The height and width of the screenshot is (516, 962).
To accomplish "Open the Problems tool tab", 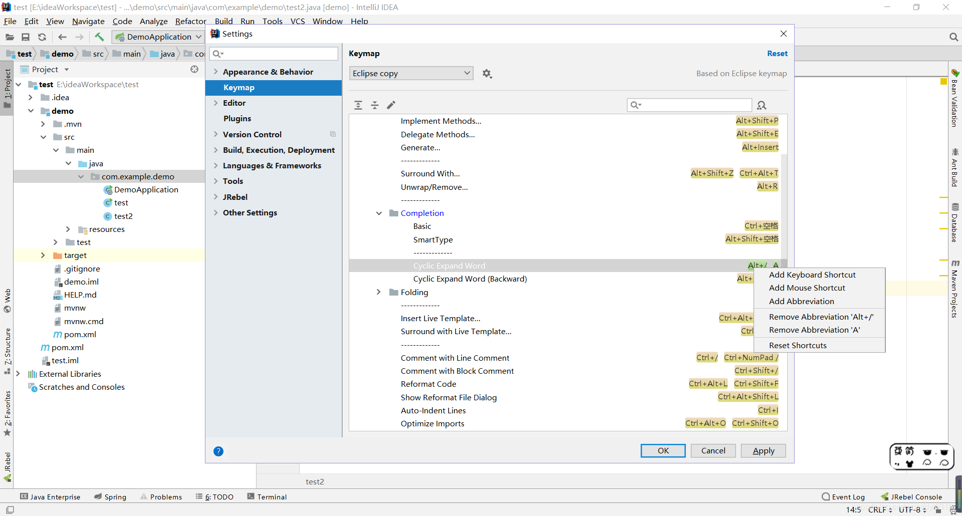I will point(161,497).
